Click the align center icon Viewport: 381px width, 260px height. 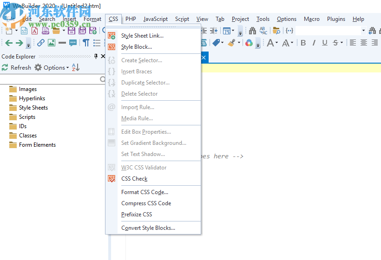pos(364,43)
